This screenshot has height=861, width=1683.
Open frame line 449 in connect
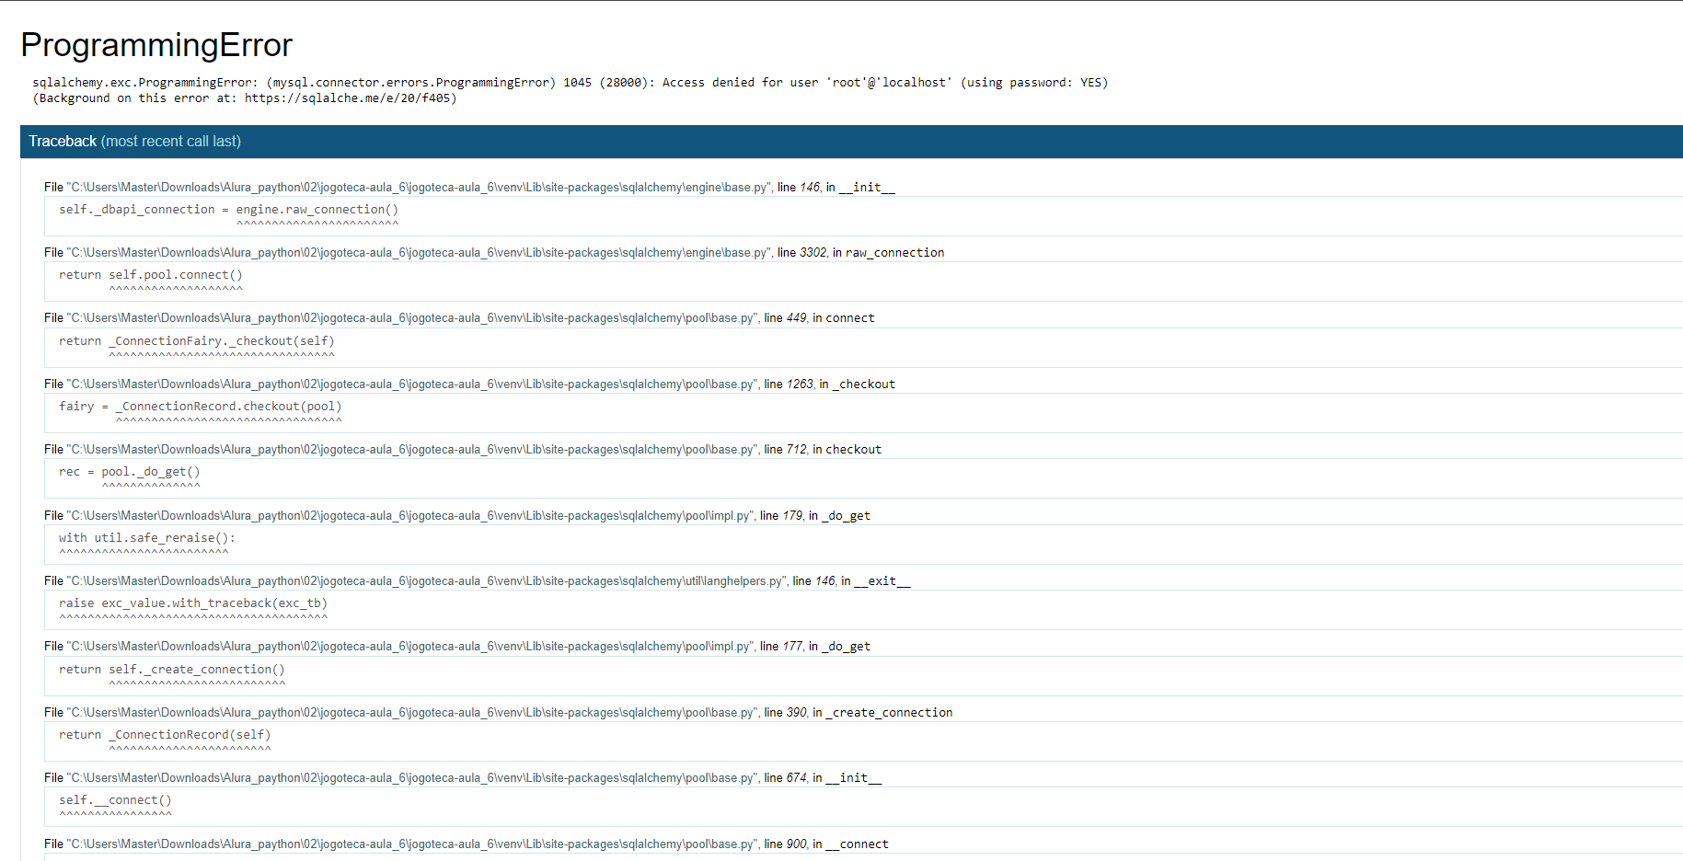click(459, 317)
